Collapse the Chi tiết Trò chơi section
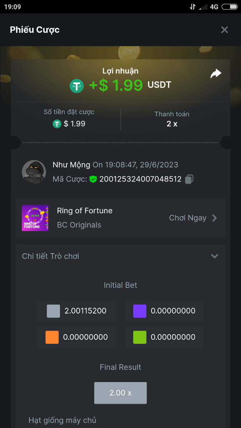 [x=215, y=256]
